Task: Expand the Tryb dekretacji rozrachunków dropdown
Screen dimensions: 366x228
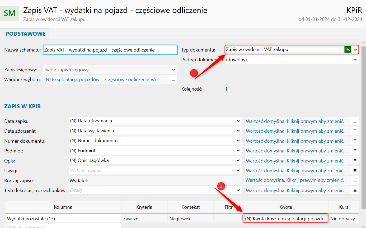Action: pos(238,190)
